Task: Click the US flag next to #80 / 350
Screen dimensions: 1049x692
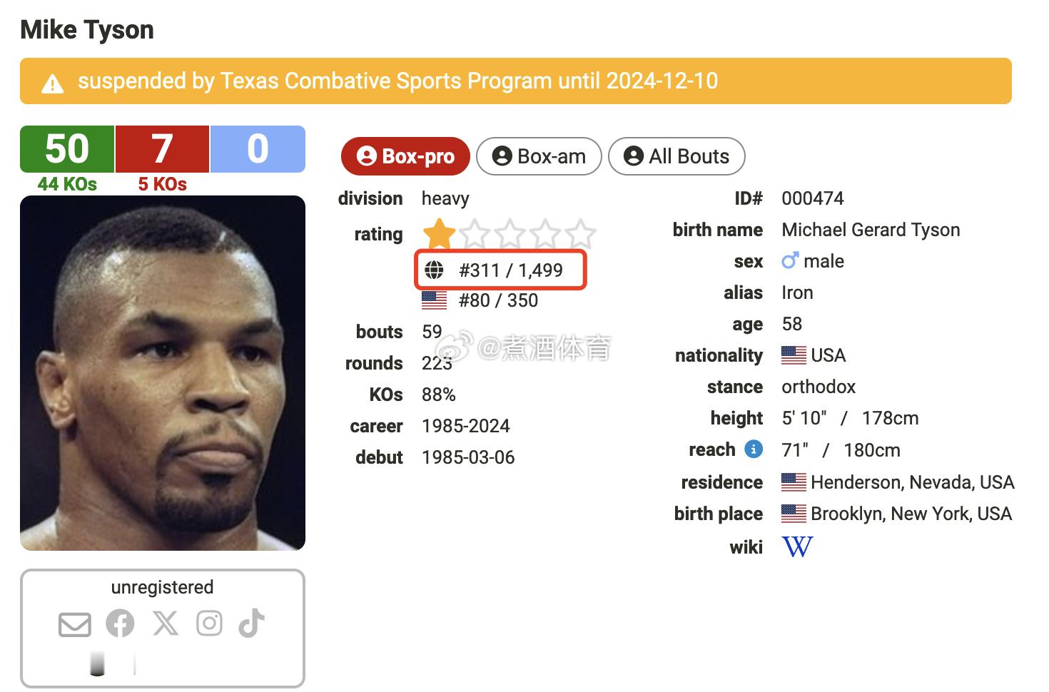Action: tap(434, 300)
